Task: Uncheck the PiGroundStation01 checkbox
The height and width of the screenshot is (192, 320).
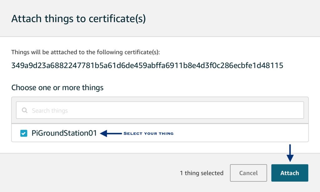Action: coord(24,133)
